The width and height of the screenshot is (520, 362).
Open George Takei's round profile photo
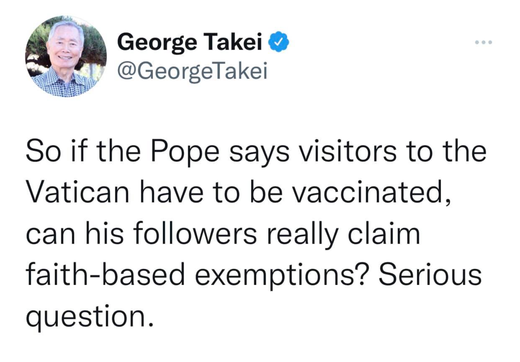point(66,56)
